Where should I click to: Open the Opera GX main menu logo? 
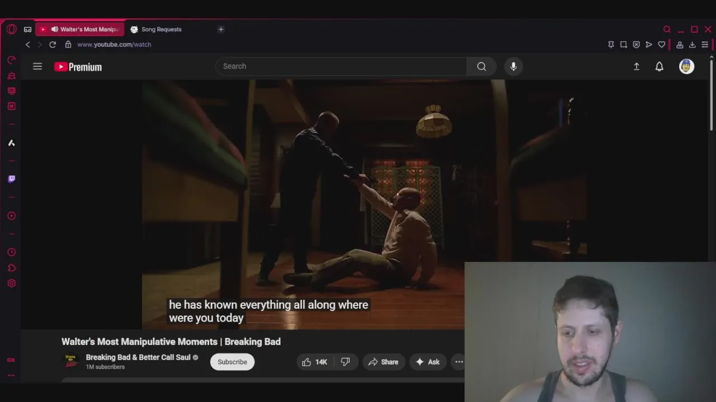pos(12,29)
